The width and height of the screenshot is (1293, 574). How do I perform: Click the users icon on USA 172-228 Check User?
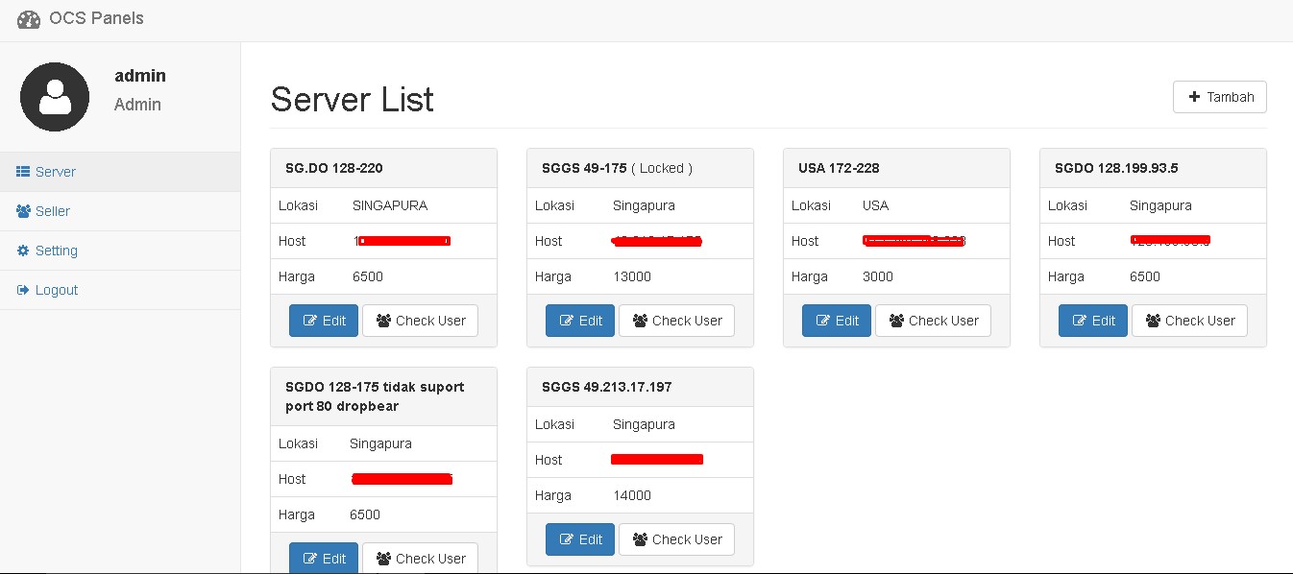click(x=899, y=320)
